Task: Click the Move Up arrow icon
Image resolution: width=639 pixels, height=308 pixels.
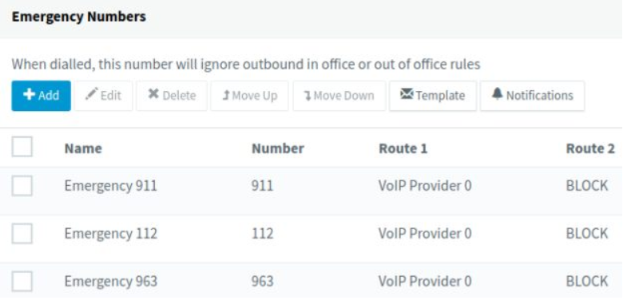Action: 226,95
